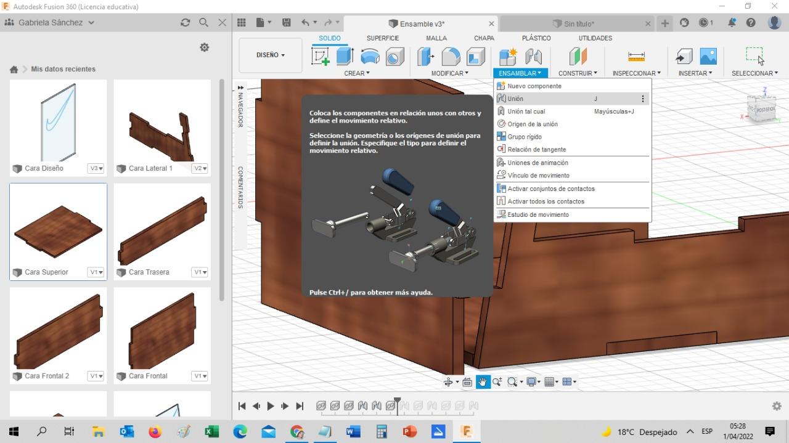Switch to the SUPERFICIE tab
This screenshot has height=443, width=789.
[x=383, y=38]
